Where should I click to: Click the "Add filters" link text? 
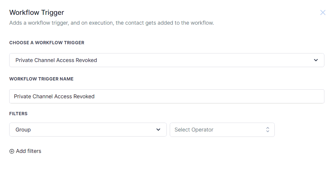click(x=29, y=151)
